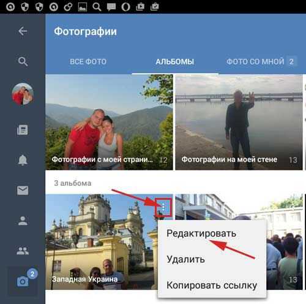
Task: Switch to ФОТО СО МНОЙ tab
Action: click(255, 61)
